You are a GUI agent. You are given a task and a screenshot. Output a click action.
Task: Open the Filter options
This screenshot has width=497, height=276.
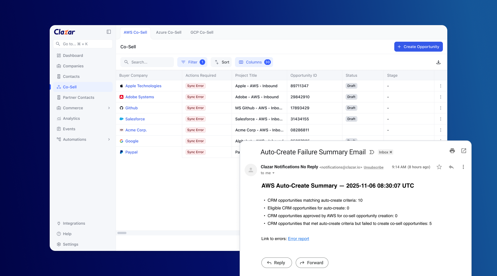coord(192,62)
